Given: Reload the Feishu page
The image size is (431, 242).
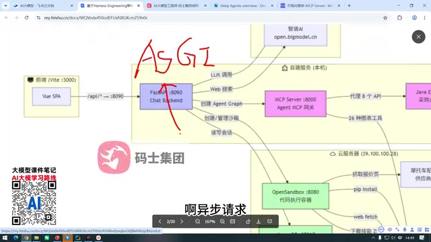Looking at the screenshot, I should (26, 17).
